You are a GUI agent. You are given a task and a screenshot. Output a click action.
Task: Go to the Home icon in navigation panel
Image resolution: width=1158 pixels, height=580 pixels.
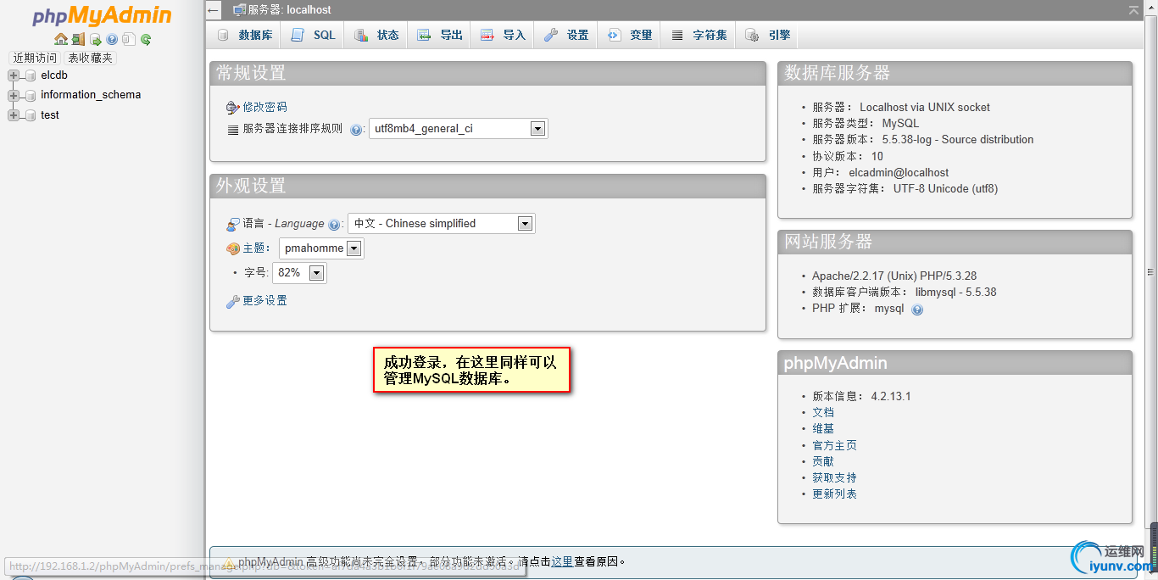point(61,39)
